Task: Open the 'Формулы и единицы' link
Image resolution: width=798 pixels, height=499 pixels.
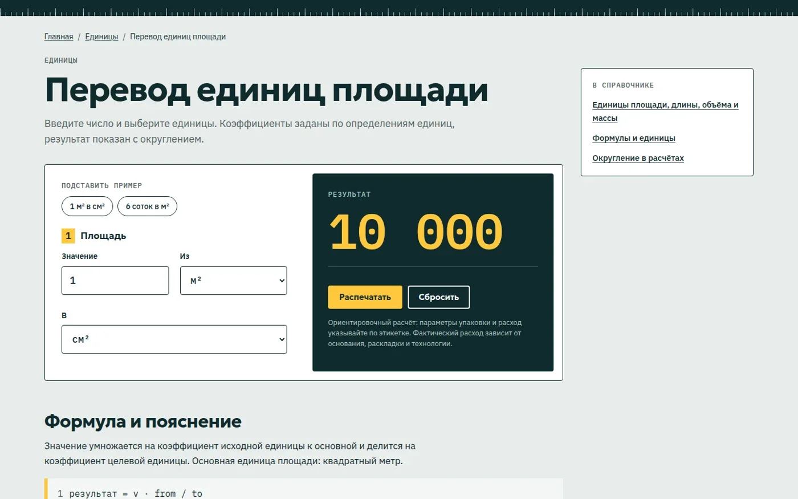Action: point(634,138)
